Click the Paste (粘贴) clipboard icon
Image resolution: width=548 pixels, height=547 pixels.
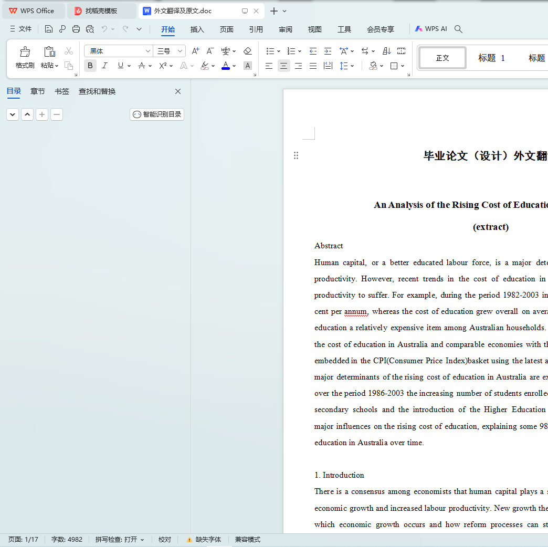(49, 52)
